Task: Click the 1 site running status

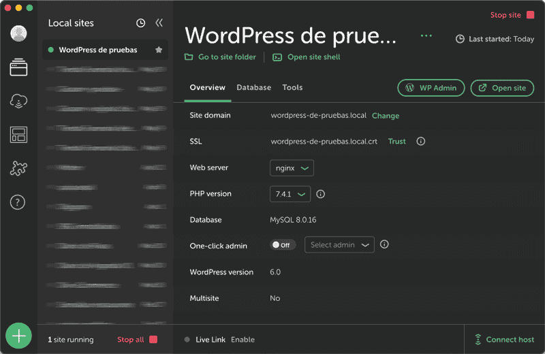Action: click(71, 340)
